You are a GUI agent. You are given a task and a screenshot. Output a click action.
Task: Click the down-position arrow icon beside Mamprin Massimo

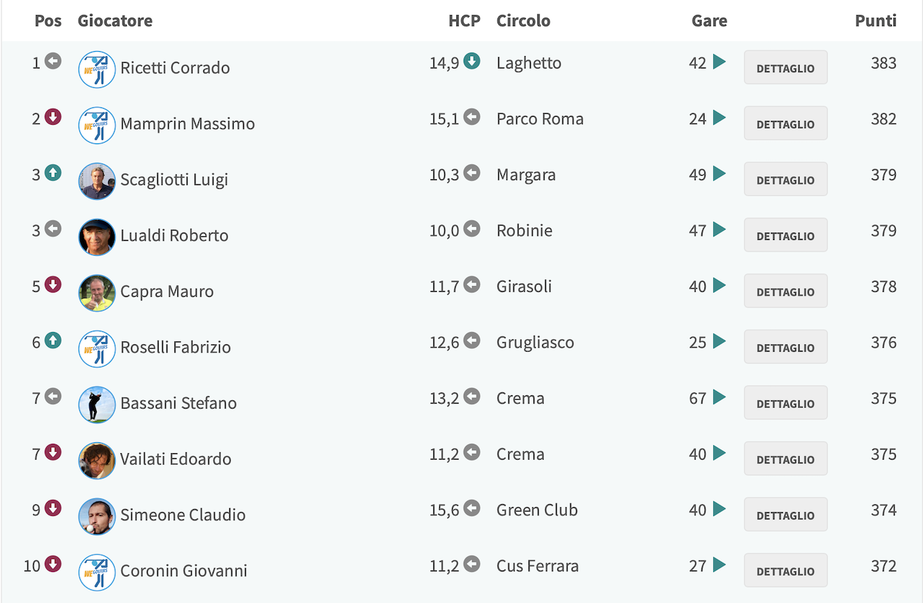[x=53, y=117]
